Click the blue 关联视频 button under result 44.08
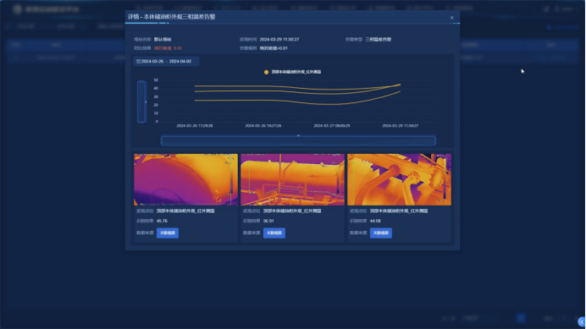The width and height of the screenshot is (586, 329). pos(381,233)
